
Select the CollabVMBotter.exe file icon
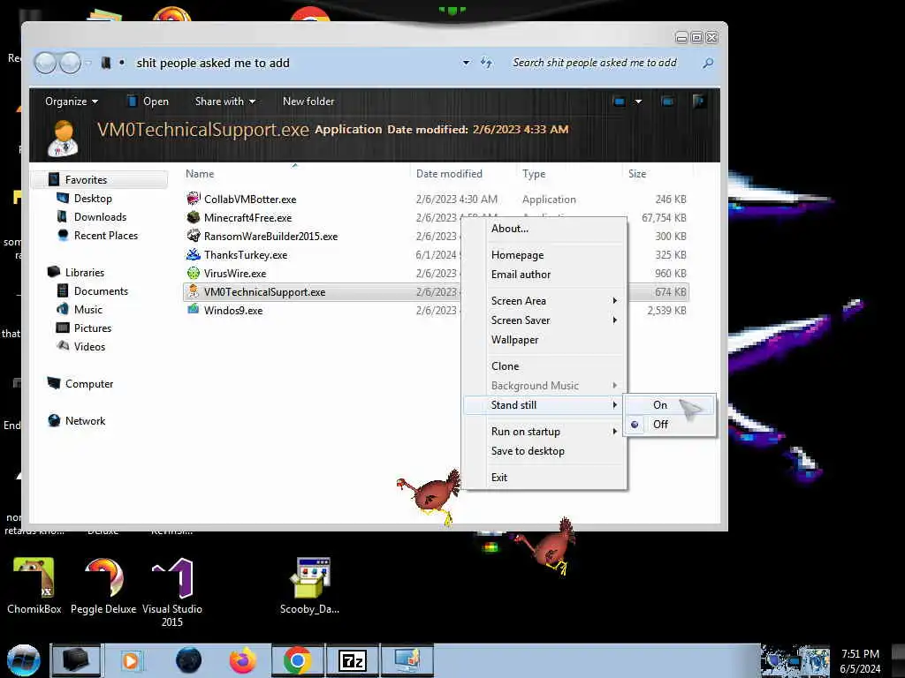pos(194,199)
